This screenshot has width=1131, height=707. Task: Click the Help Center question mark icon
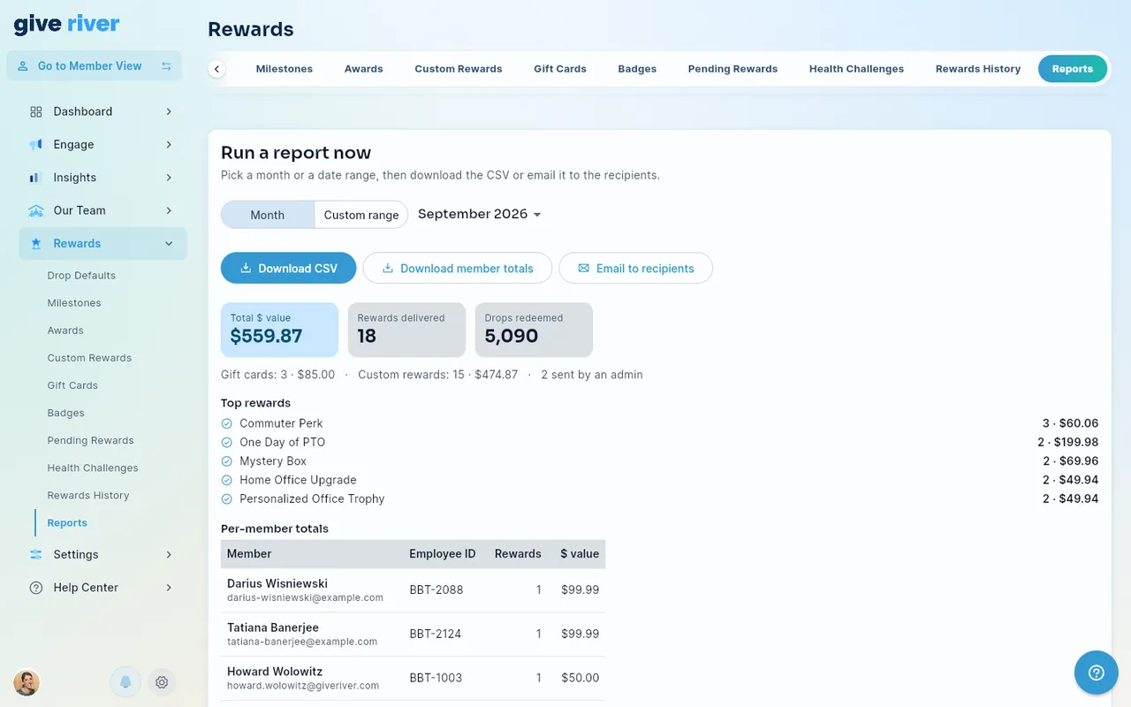click(x=36, y=588)
